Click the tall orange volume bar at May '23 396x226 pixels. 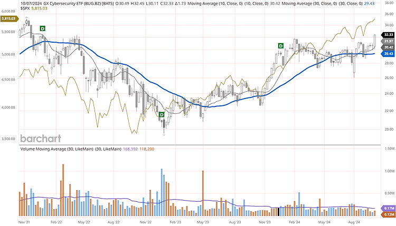[203, 193]
